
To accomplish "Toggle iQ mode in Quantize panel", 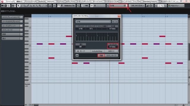I will [x=83, y=51].
